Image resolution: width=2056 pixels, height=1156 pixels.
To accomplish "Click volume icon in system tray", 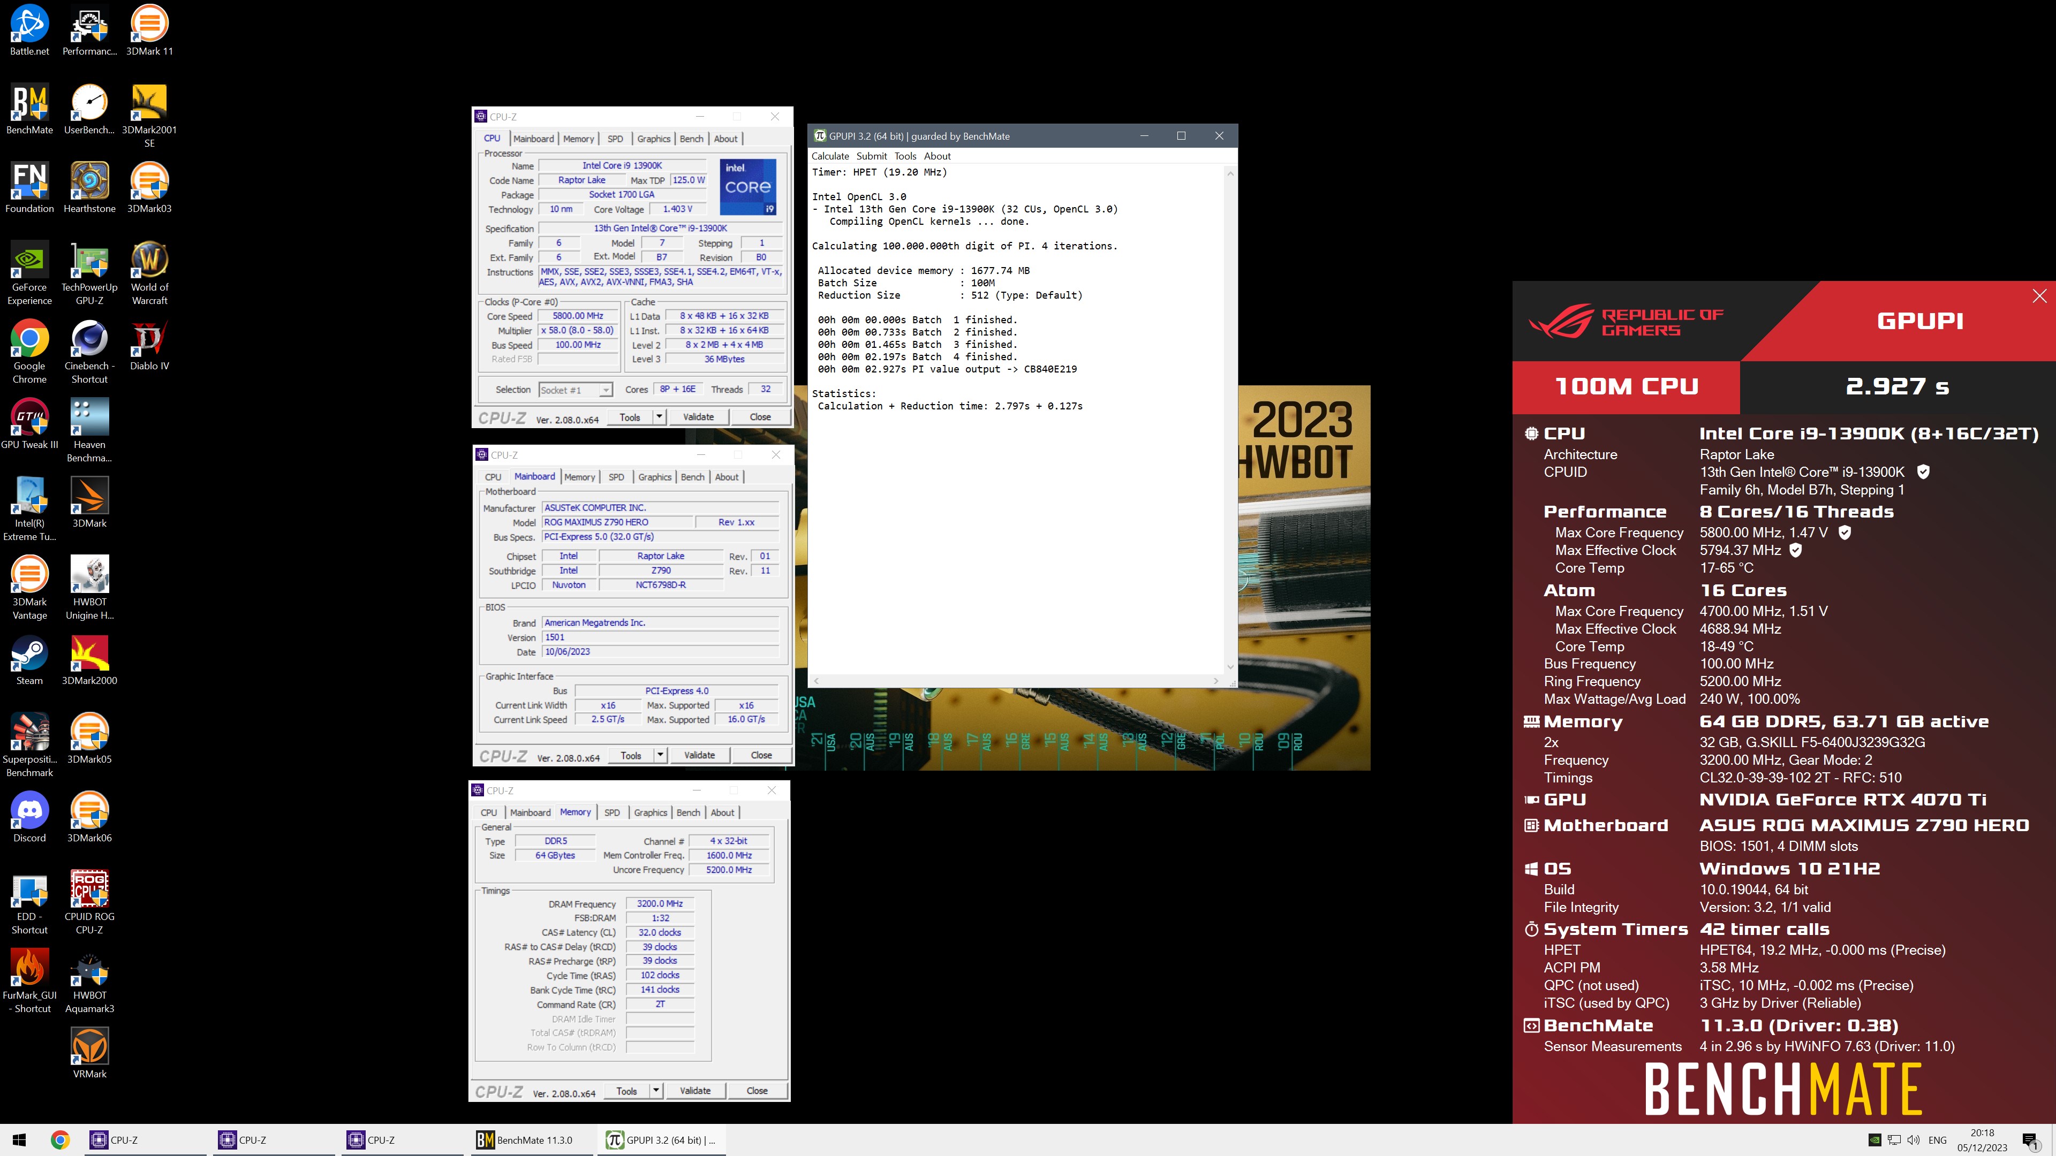I will [1913, 1140].
